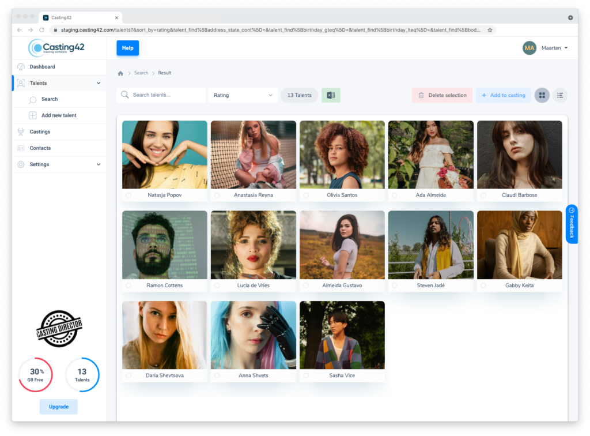Reload the page in the browser

point(41,30)
